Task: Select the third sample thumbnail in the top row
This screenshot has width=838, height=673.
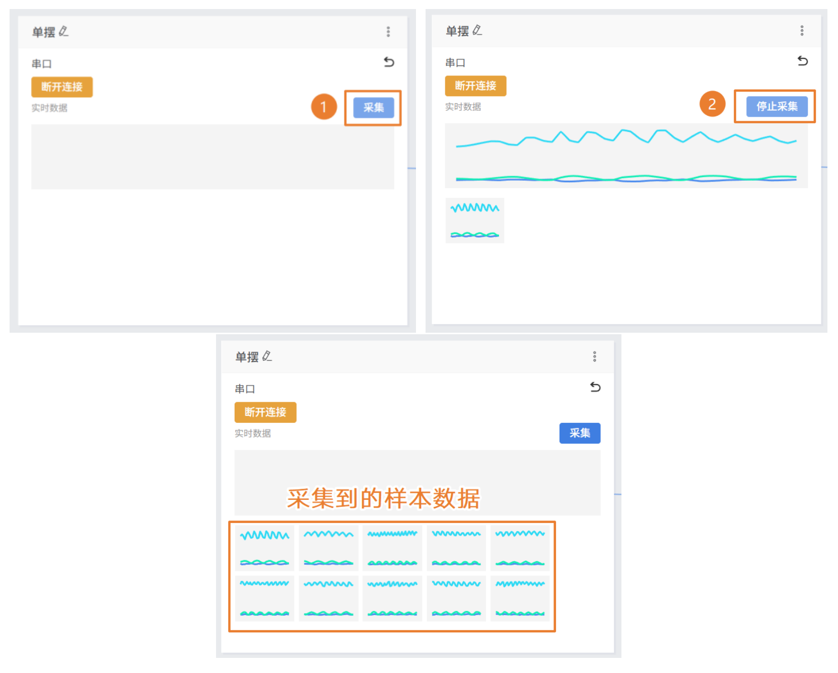Action: (392, 548)
